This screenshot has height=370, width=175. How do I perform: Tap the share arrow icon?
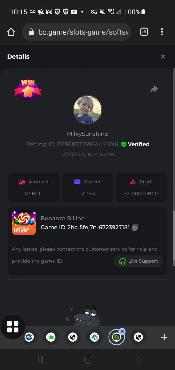[x=154, y=89]
